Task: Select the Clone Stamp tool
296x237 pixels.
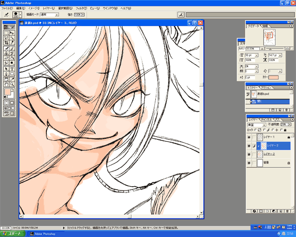Action: [x=6, y=53]
